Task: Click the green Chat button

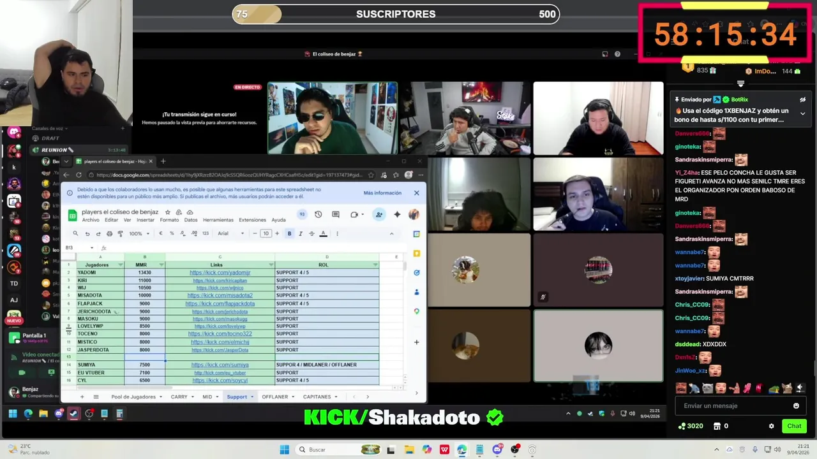Action: (794, 426)
